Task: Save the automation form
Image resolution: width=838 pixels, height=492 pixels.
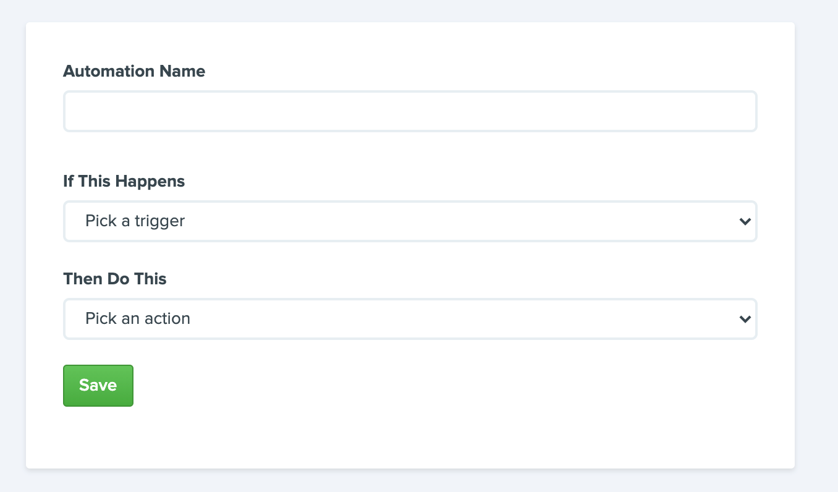Action: pos(98,386)
